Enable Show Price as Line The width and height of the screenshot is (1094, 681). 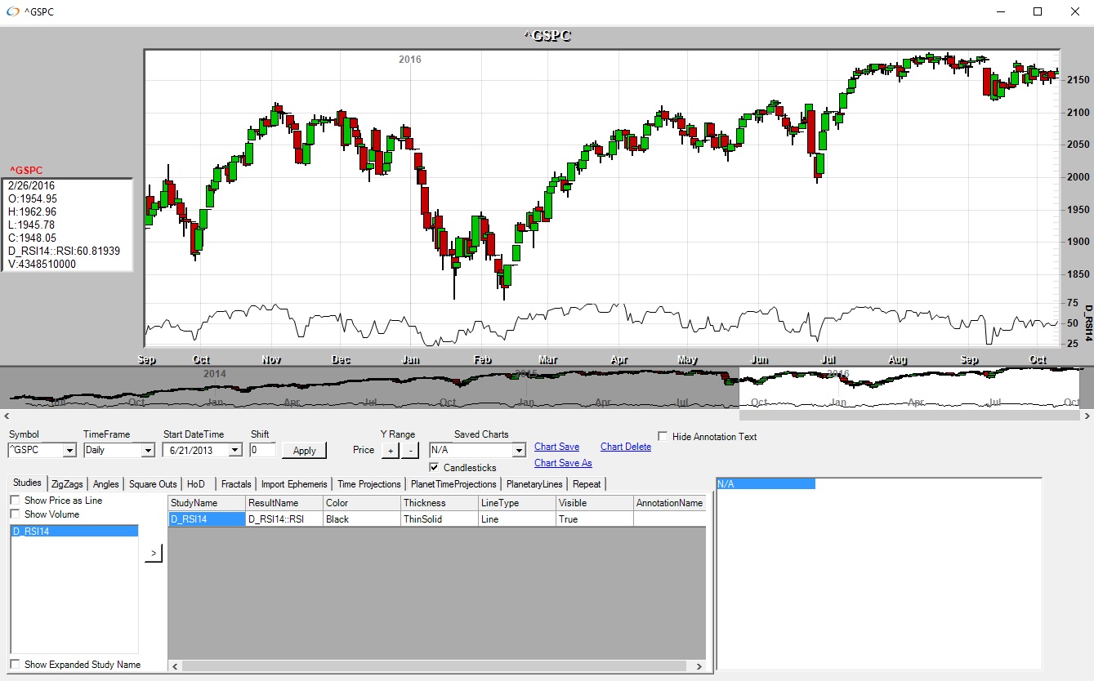(15, 501)
